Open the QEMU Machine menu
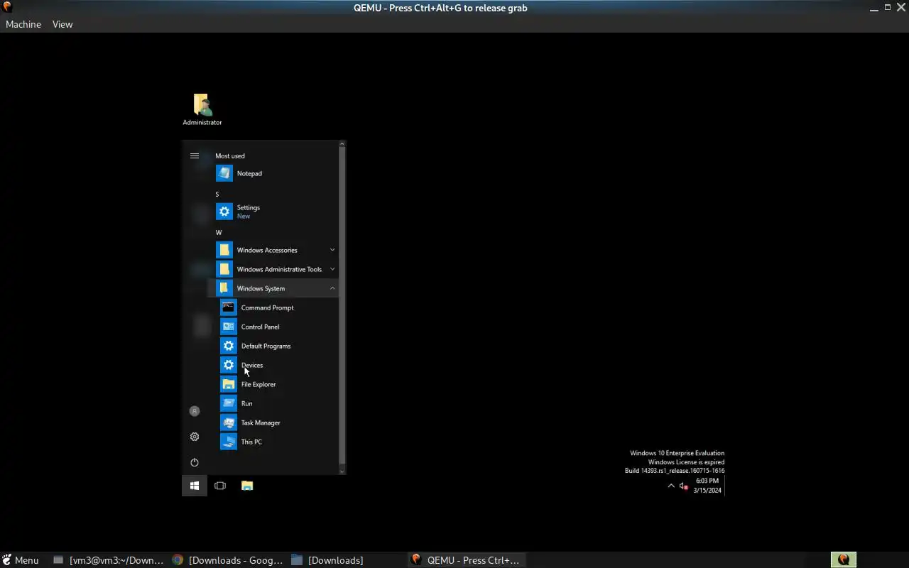The width and height of the screenshot is (909, 568). (23, 24)
